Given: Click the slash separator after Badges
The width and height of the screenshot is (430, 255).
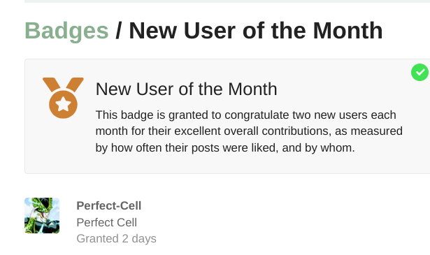Looking at the screenshot, I should point(118,31).
